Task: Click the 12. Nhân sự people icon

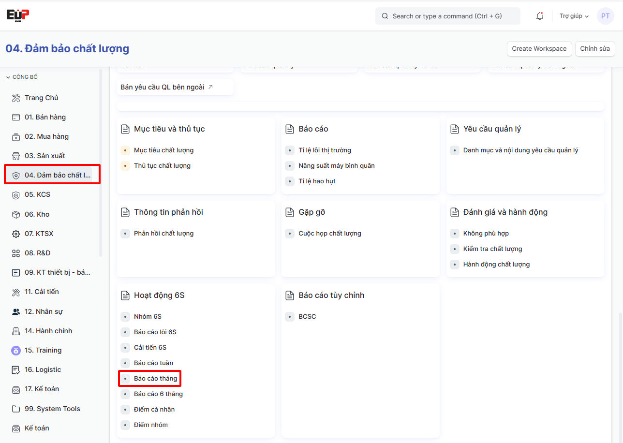Action: pos(16,312)
